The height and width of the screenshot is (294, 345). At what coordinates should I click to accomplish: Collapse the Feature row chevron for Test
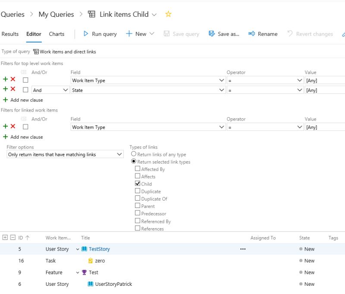click(x=76, y=272)
